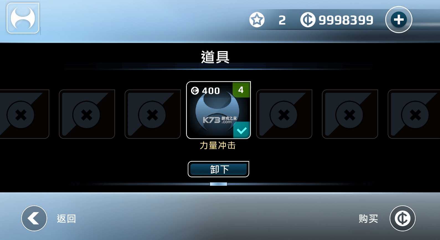Tap the 400 coin price on item card
The image size is (440, 240).
click(x=205, y=91)
